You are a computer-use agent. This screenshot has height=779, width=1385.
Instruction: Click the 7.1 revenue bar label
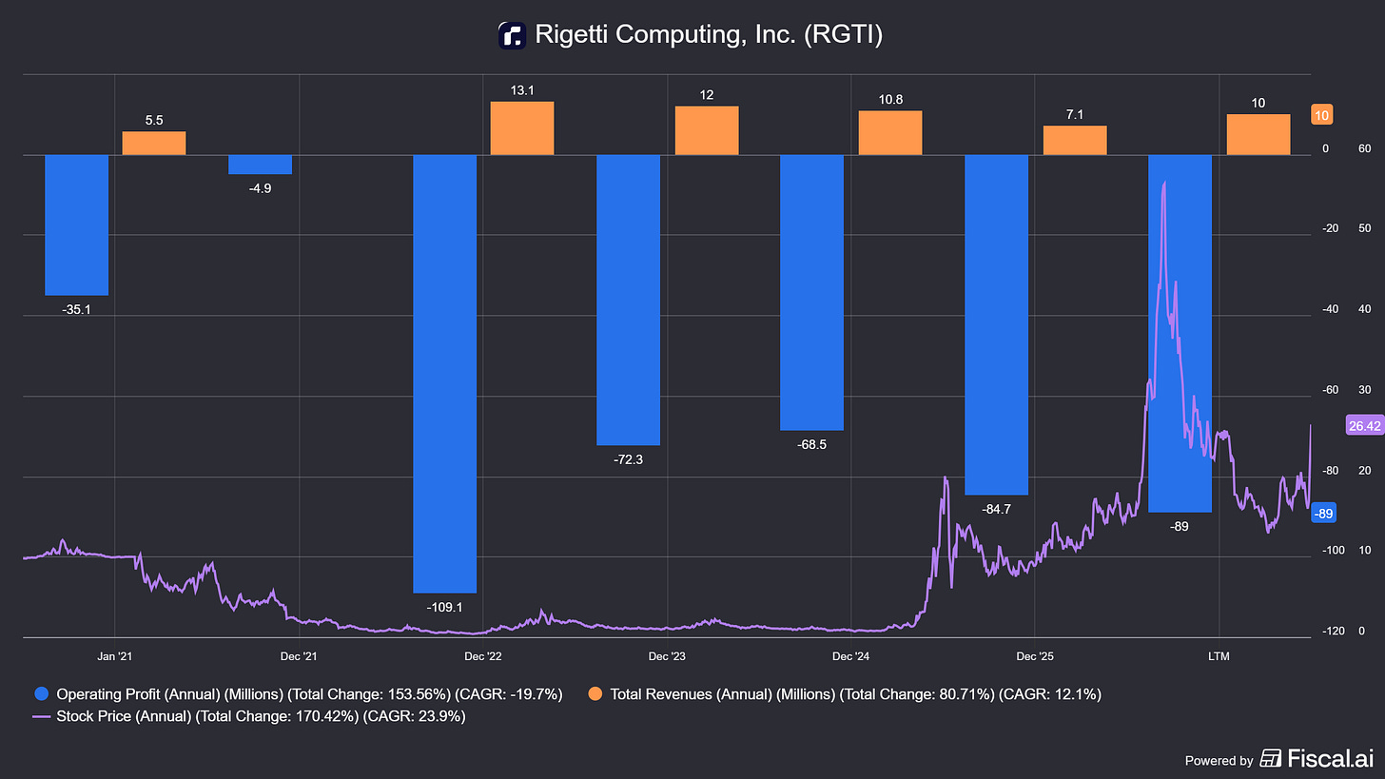(x=1075, y=114)
